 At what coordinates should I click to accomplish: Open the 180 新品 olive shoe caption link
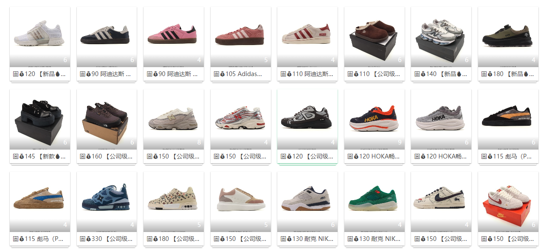514,74
